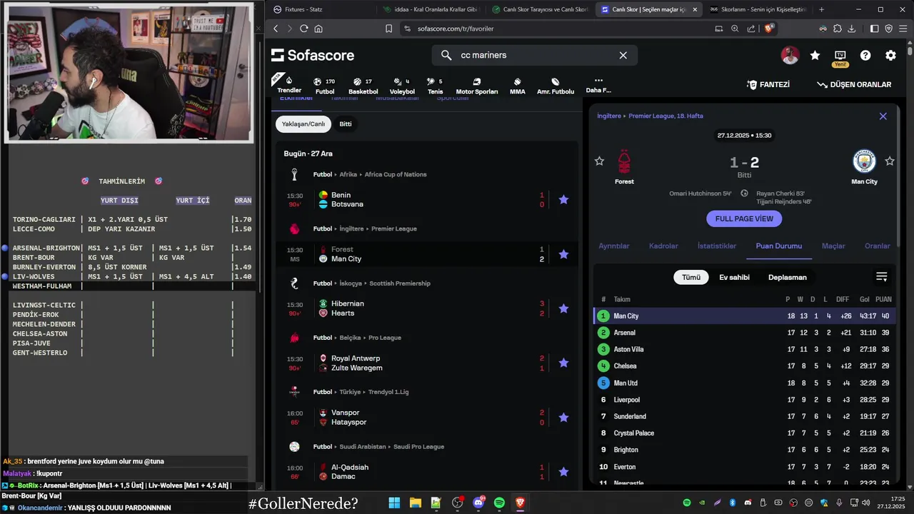The height and width of the screenshot is (514, 914).
Task: Switch to Kadrolar tab
Action: [663, 246]
